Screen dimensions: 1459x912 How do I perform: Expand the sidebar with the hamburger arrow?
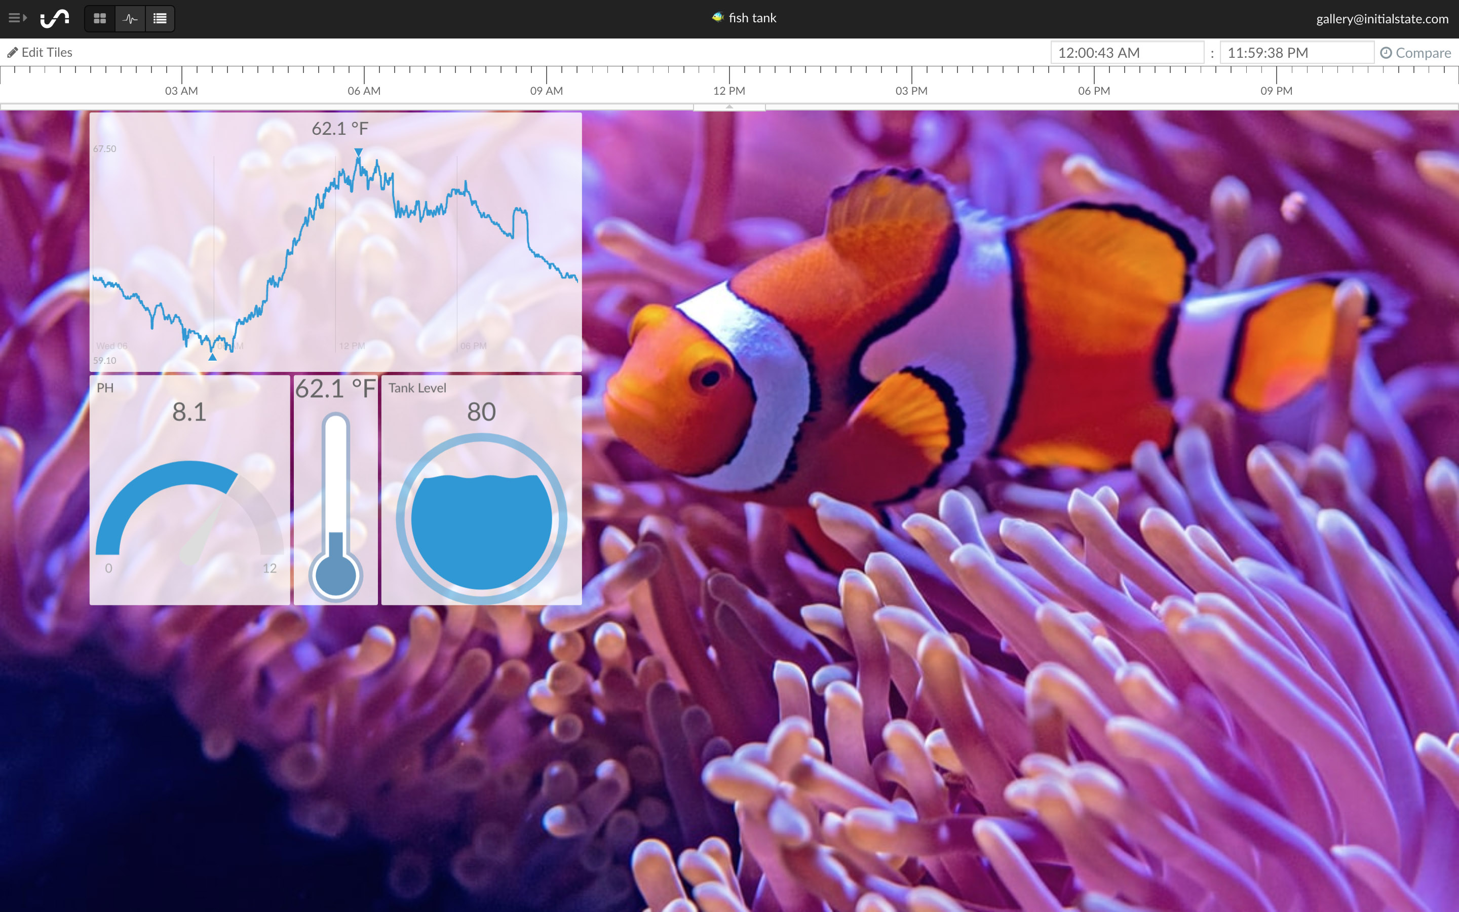coord(18,18)
